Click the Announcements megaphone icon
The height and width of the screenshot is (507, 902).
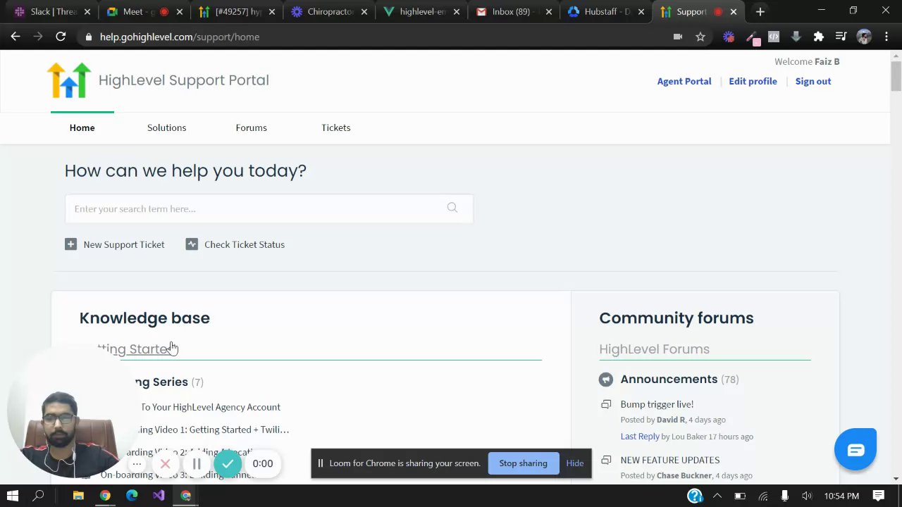tap(606, 380)
